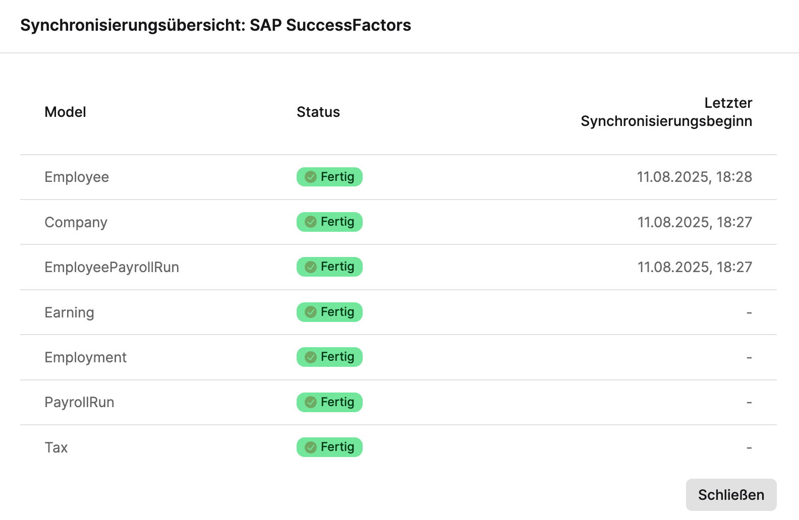Click the dash sync value in Earning row
Screen dimensions: 799x520
tap(749, 313)
